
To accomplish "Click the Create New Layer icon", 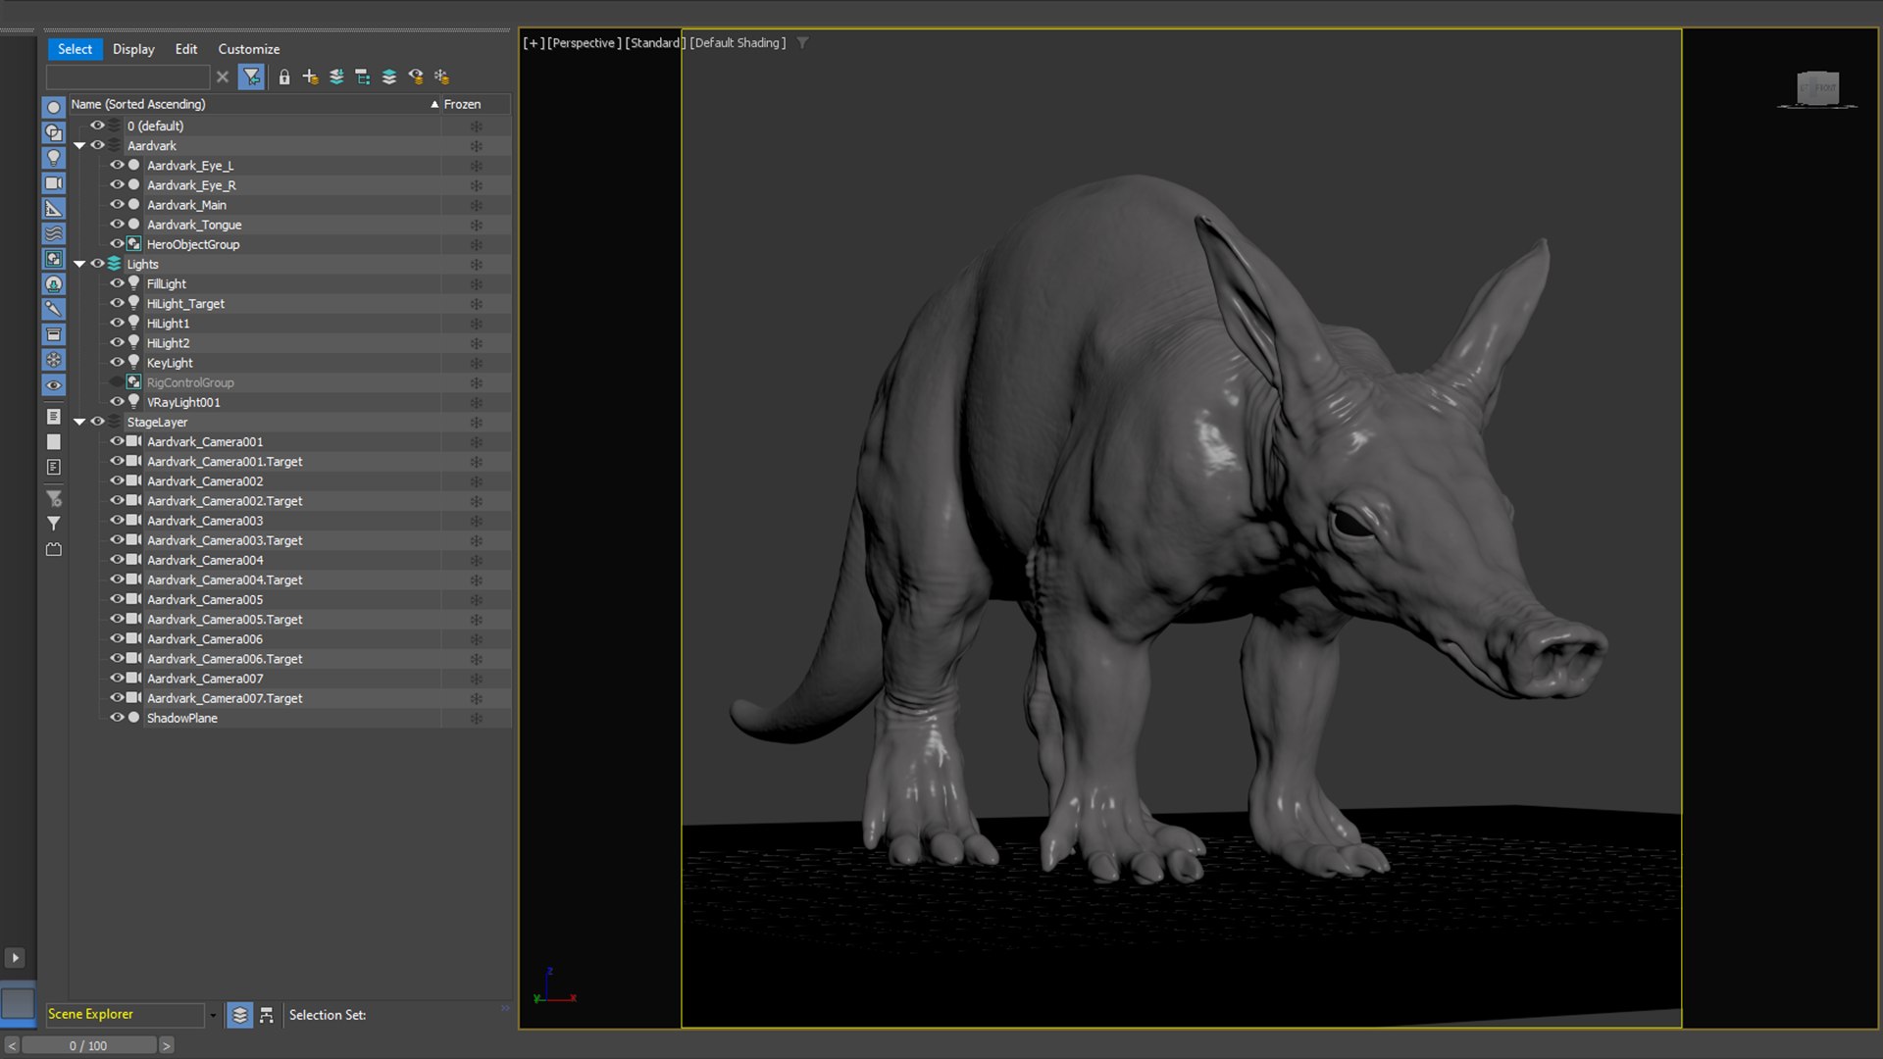I will [310, 76].
